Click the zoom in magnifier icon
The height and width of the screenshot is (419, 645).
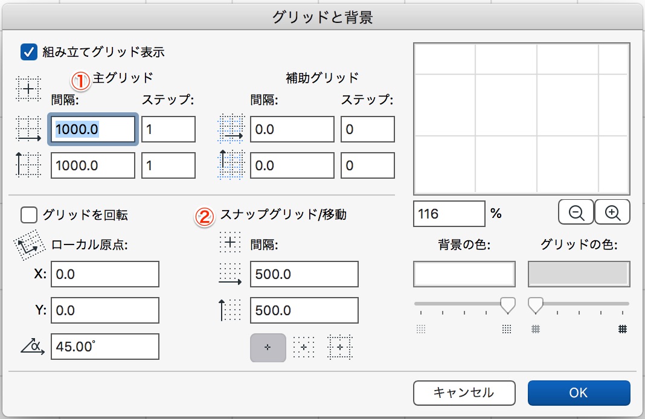[612, 213]
